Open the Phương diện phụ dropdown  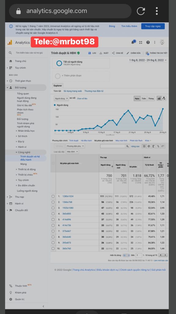point(75,146)
